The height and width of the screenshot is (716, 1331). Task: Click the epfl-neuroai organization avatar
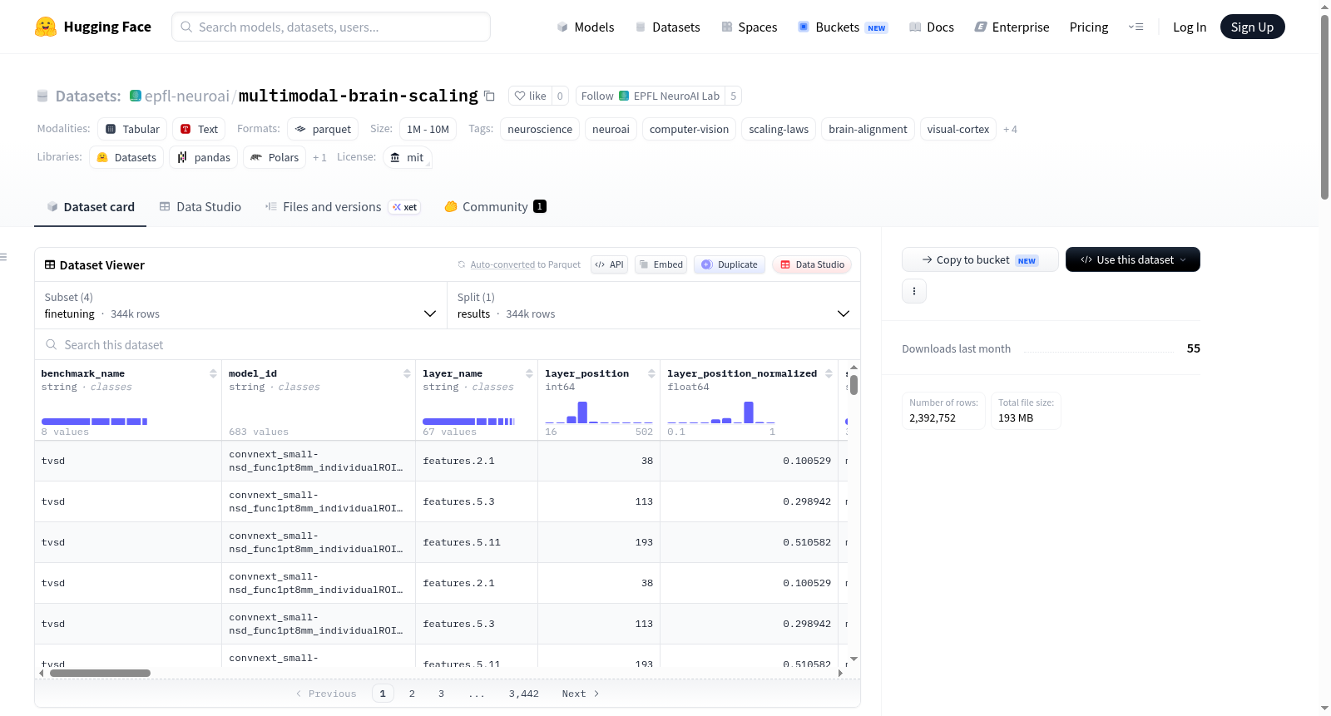click(x=136, y=96)
